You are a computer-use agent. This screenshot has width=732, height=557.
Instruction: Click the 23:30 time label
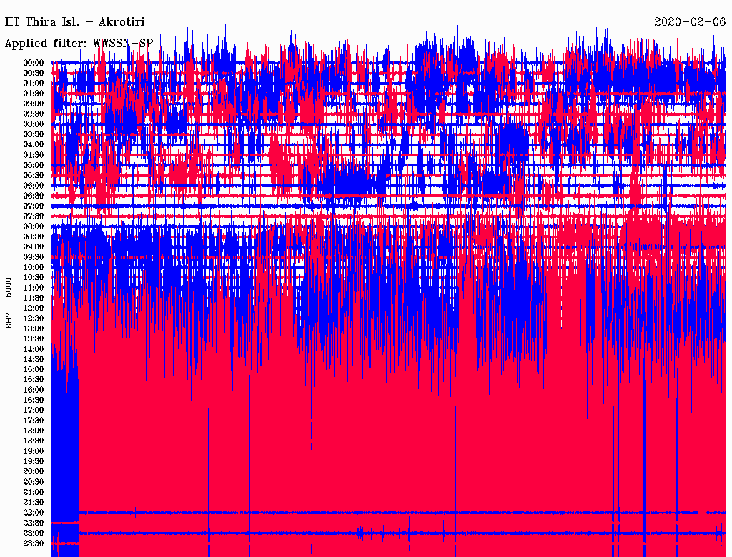click(x=34, y=543)
